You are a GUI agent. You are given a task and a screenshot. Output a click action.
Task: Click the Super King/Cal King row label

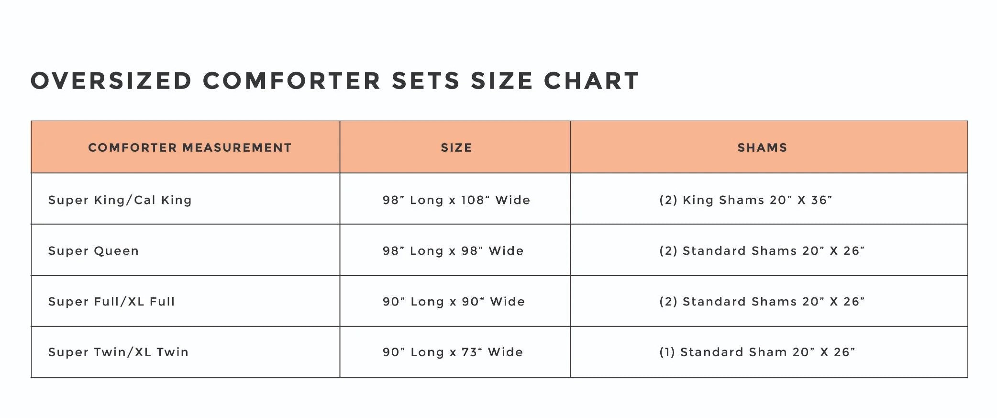(x=120, y=200)
